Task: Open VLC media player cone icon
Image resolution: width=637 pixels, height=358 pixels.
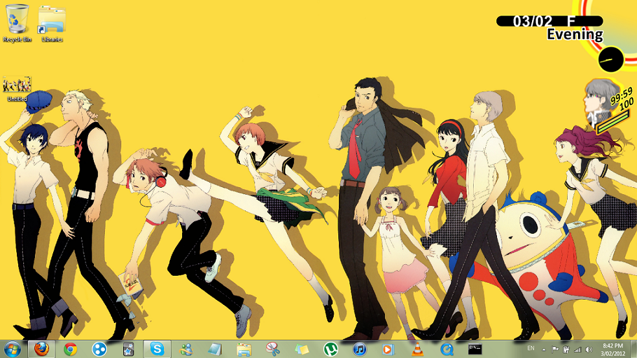Action: pyautogui.click(x=417, y=349)
